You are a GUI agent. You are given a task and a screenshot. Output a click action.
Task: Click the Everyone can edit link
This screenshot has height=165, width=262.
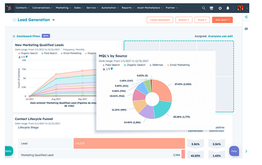click(220, 36)
